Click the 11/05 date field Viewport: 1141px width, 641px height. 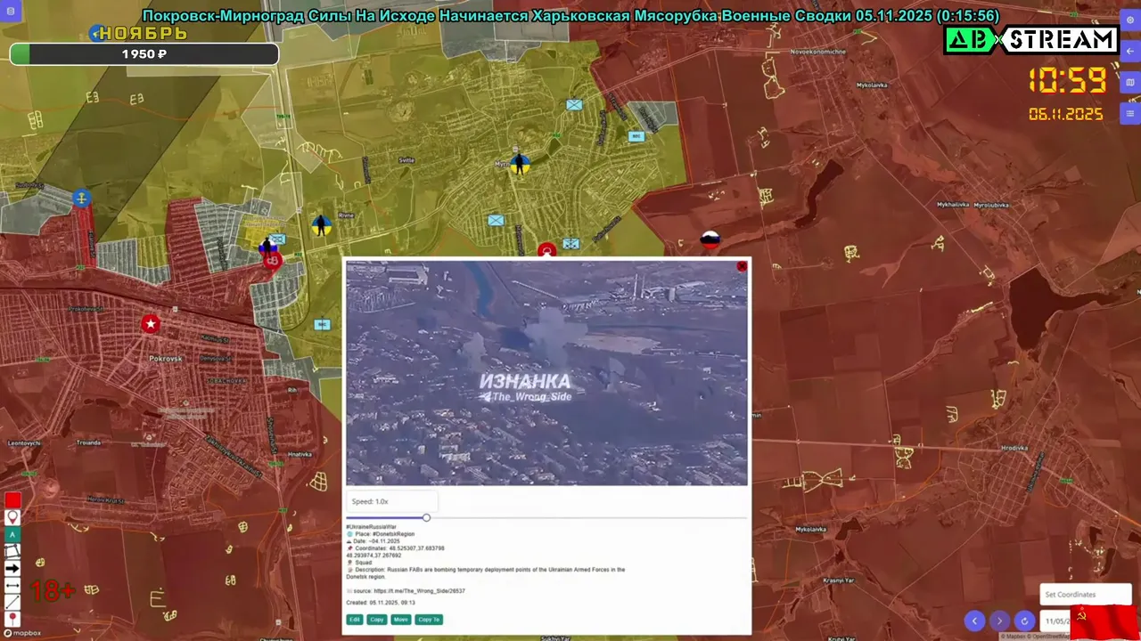pyautogui.click(x=1057, y=621)
